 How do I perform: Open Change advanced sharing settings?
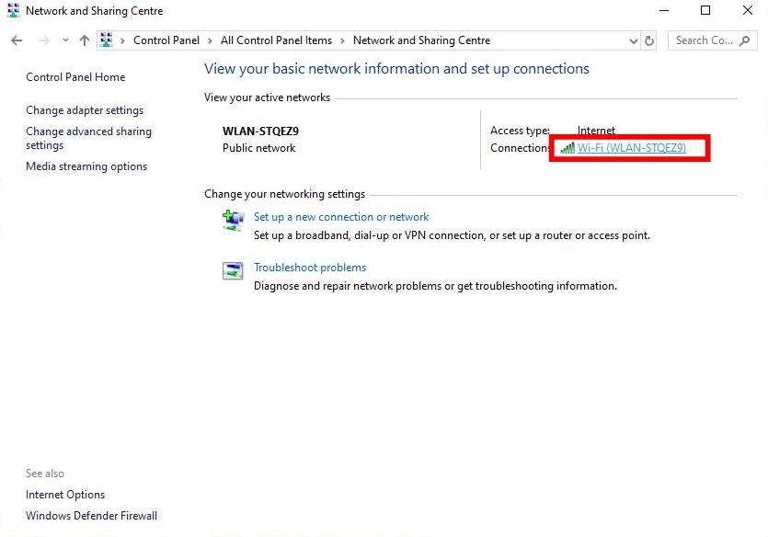point(88,139)
